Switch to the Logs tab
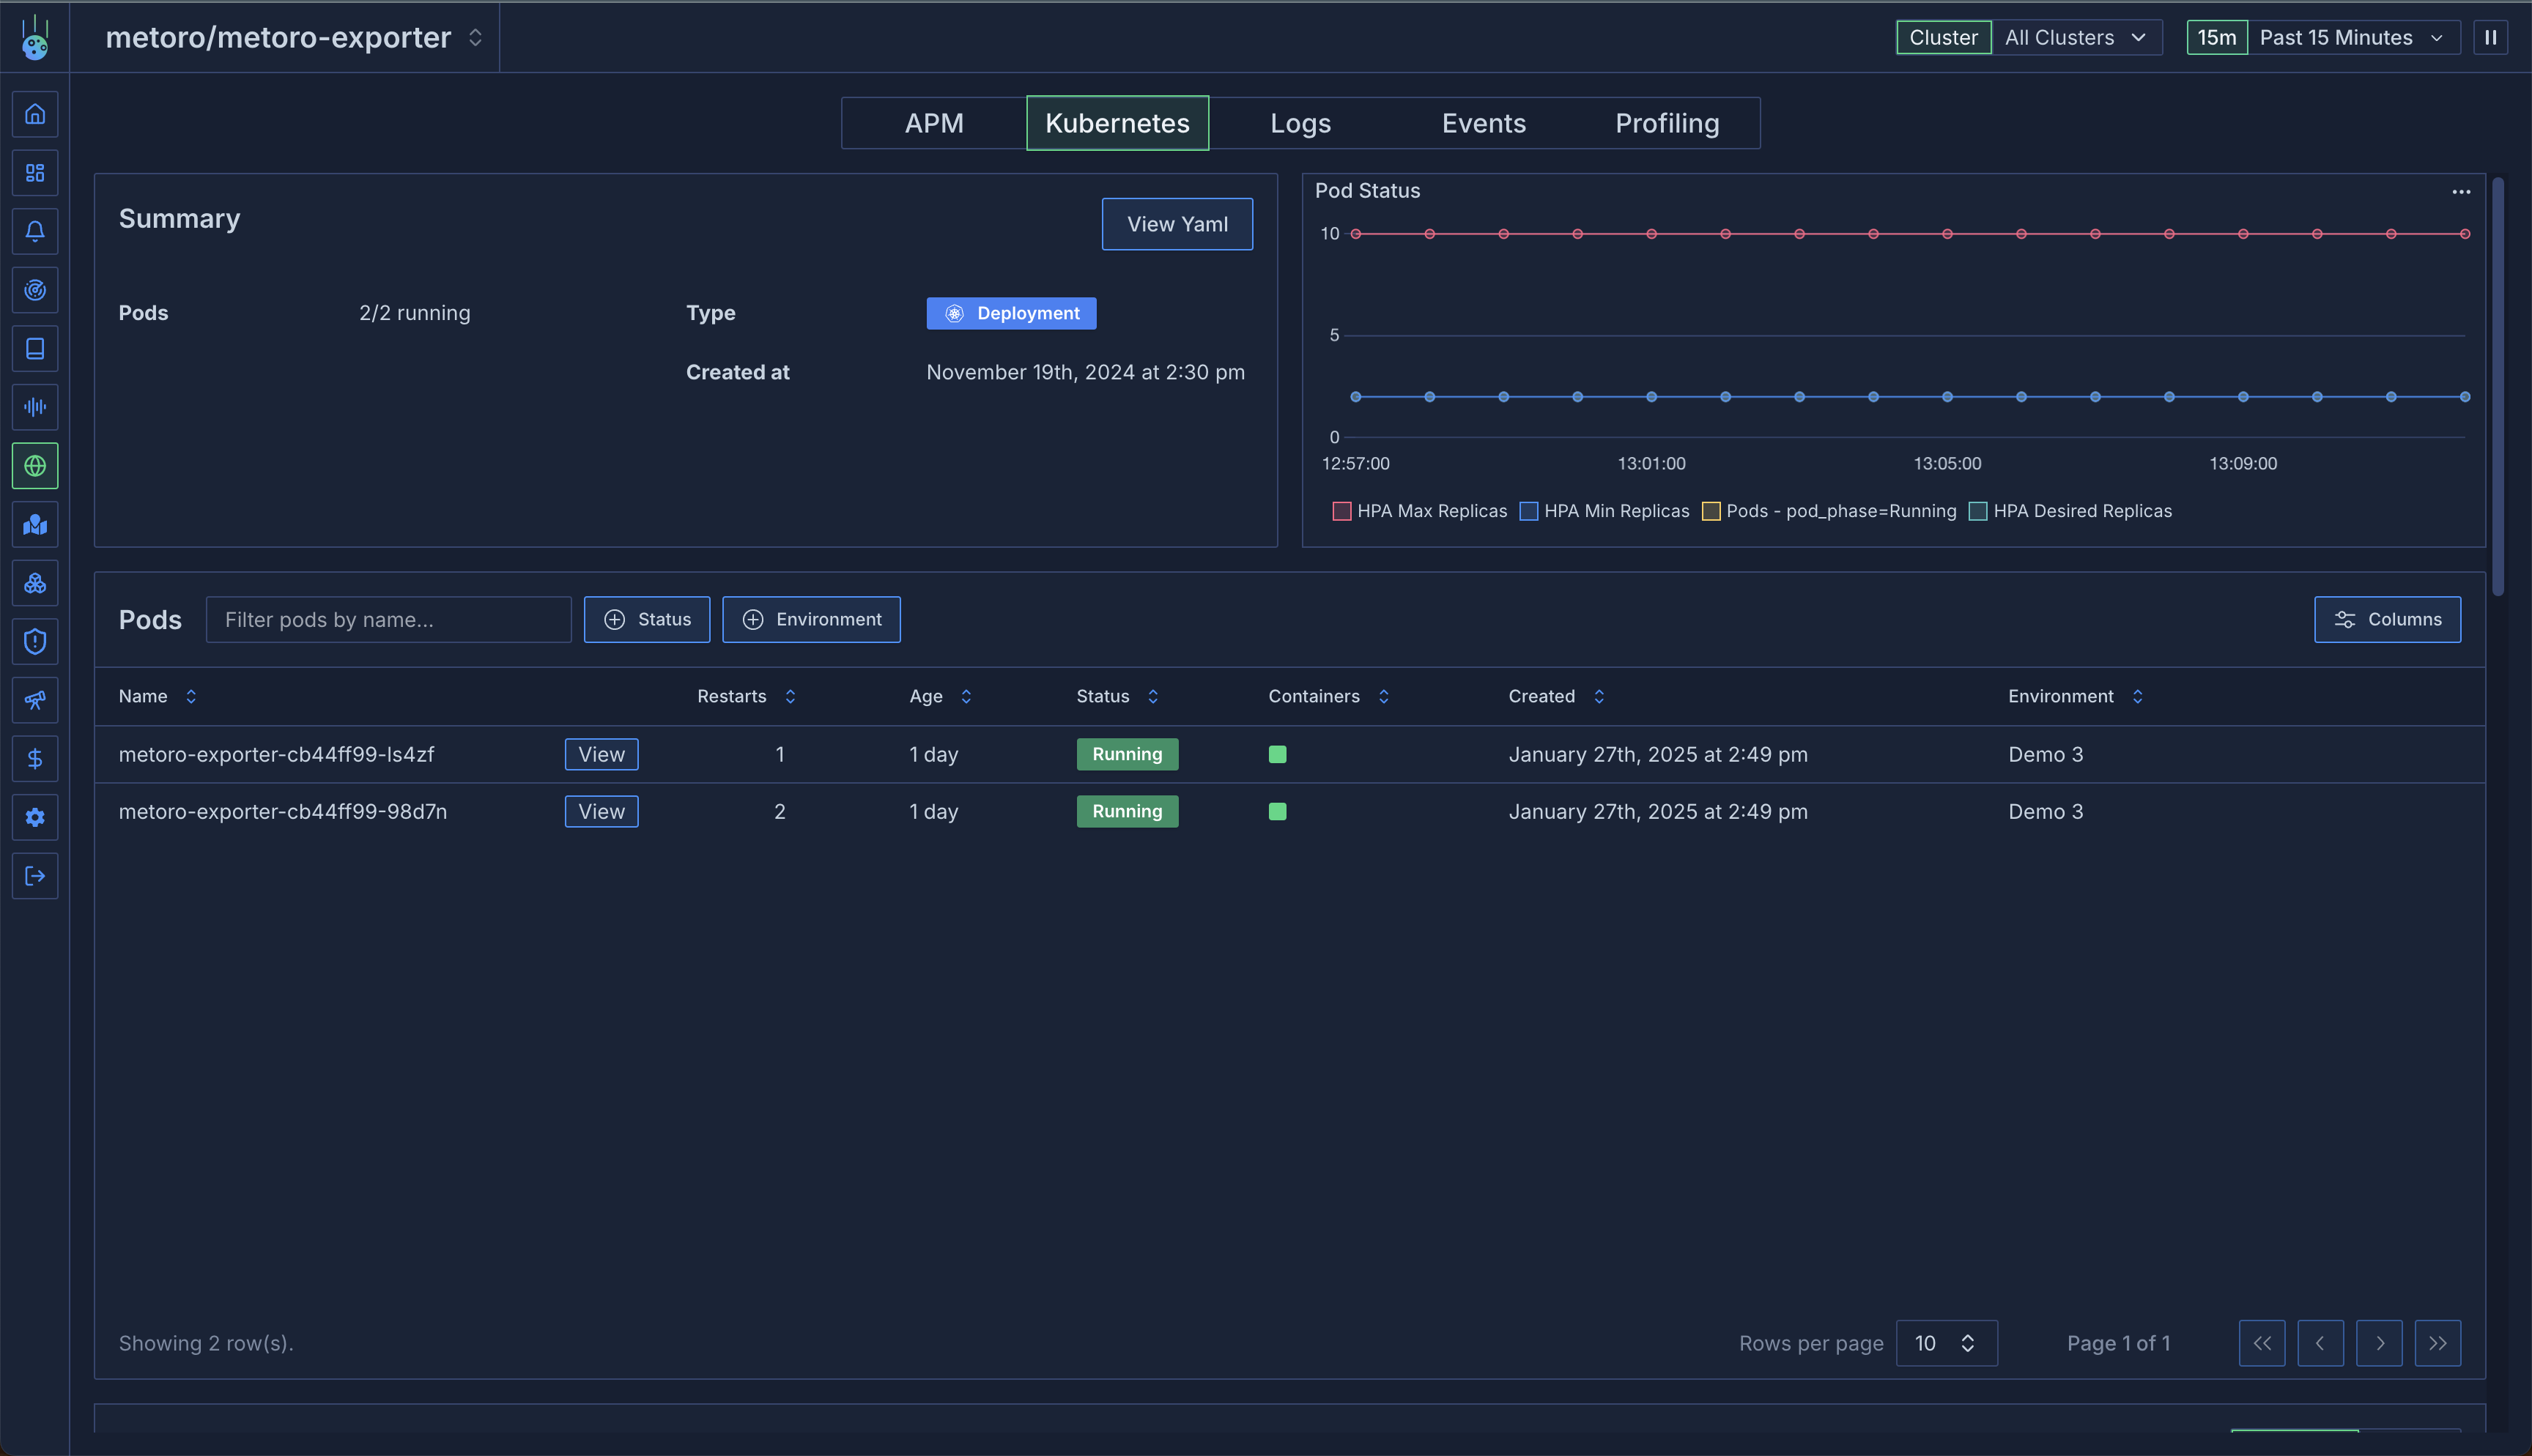 click(1300, 123)
